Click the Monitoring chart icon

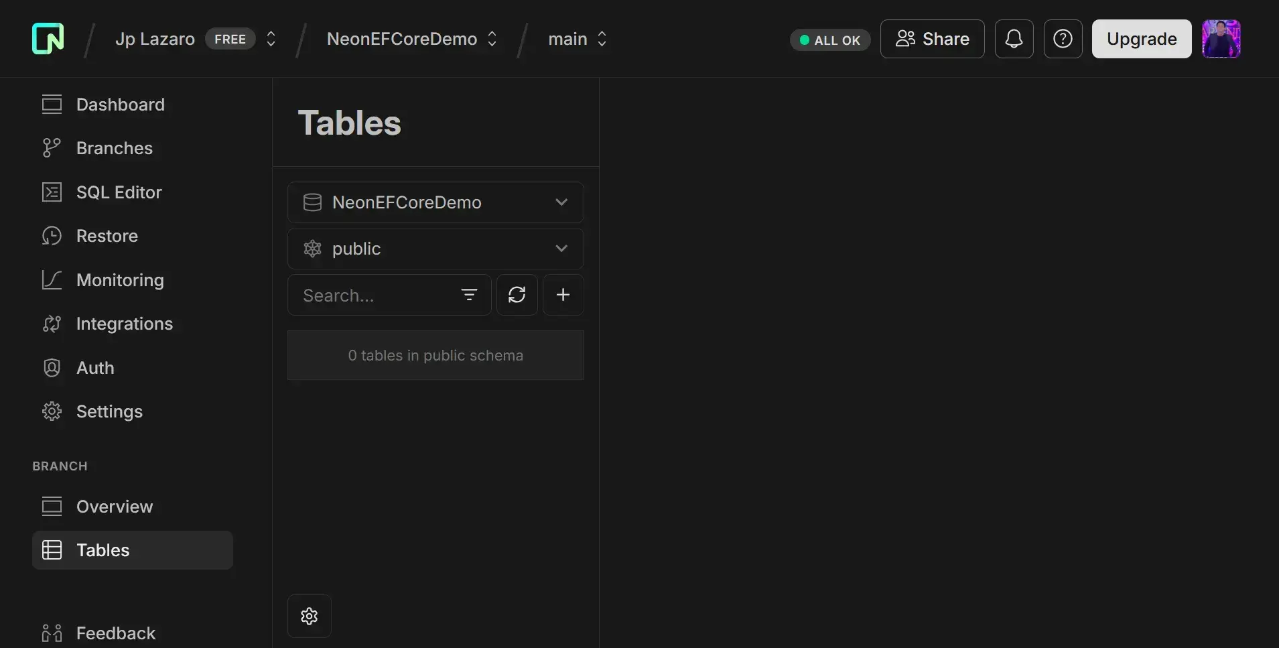[x=52, y=280]
